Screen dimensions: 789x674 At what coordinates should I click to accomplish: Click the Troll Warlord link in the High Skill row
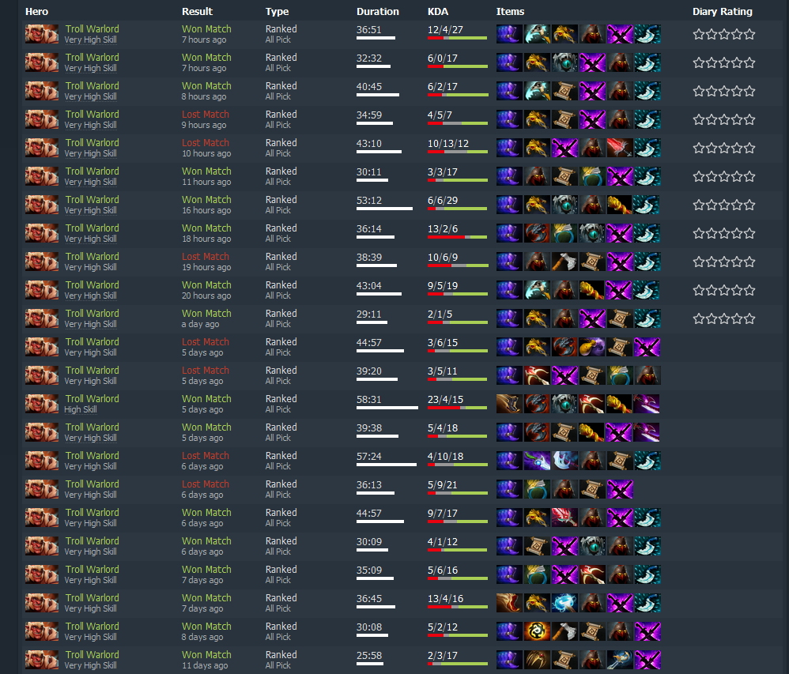92,399
